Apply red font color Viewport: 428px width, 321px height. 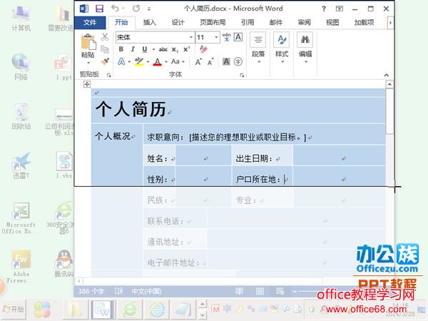coord(157,62)
